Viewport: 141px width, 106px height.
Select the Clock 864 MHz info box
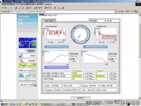click(90, 86)
